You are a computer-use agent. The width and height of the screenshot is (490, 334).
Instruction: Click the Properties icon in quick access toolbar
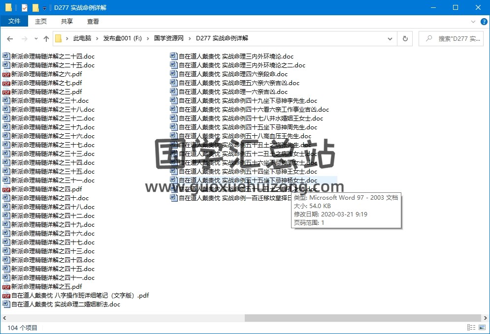(x=25, y=8)
